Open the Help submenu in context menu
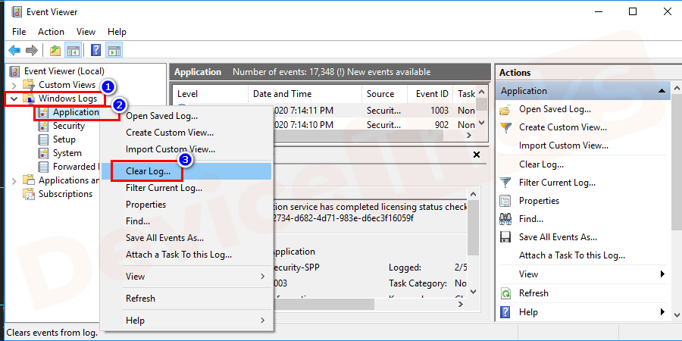The height and width of the screenshot is (341, 682). click(186, 321)
